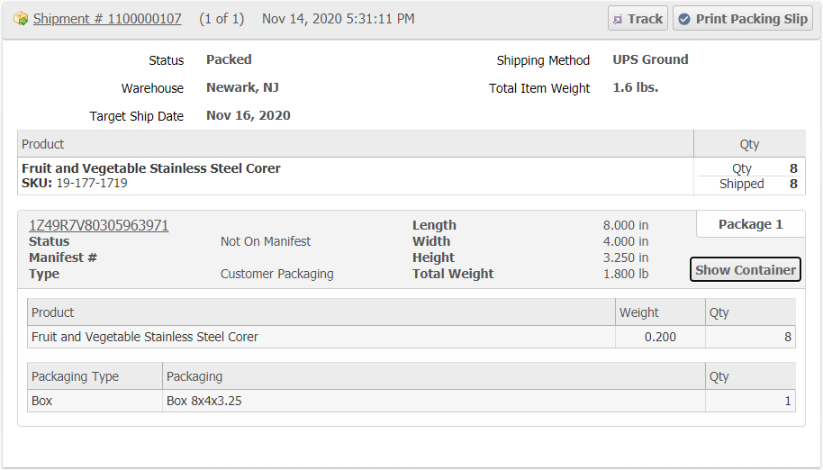Click the 0.200 weight cell
The width and height of the screenshot is (823, 470).
click(659, 337)
